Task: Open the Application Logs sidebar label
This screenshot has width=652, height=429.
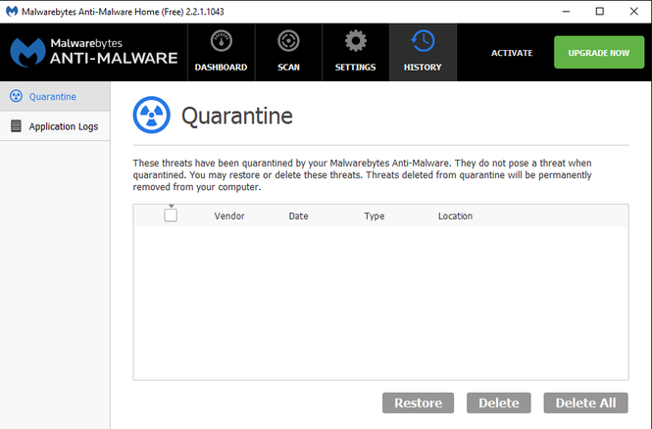Action: 64,126
